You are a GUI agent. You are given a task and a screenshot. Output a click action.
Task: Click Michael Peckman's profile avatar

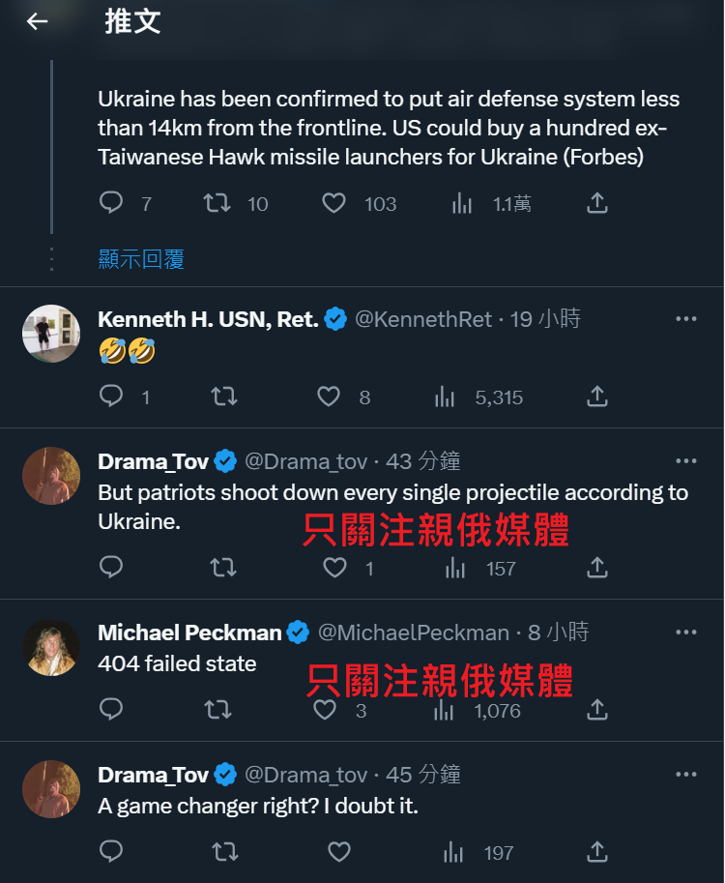click(51, 647)
